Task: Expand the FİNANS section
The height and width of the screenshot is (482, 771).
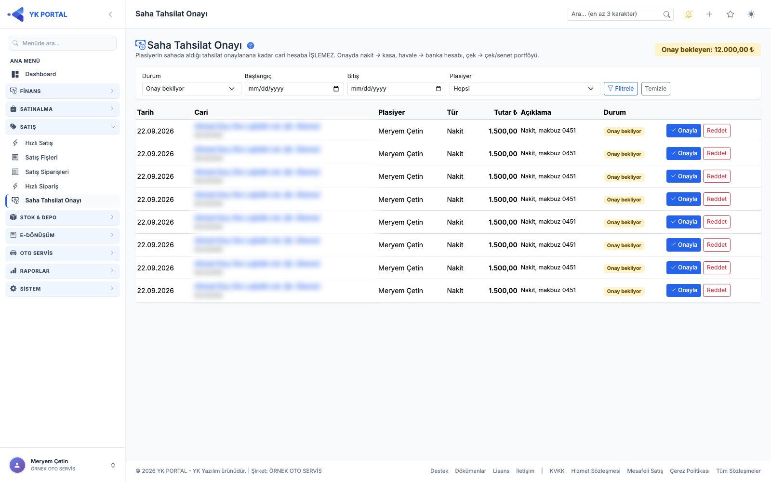Action: [63, 91]
